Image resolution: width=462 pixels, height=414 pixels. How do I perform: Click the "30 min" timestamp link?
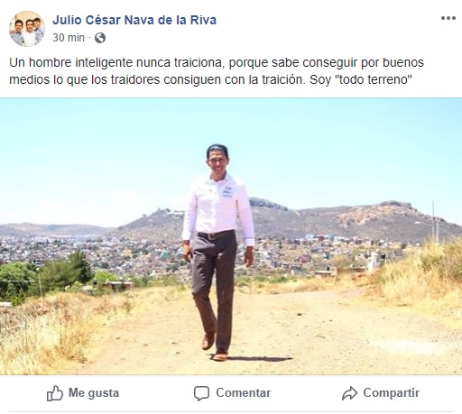click(x=69, y=38)
